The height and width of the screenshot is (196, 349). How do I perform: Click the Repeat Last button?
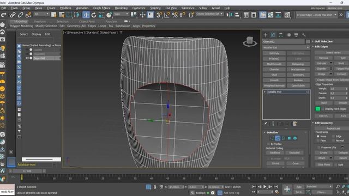[333, 128]
